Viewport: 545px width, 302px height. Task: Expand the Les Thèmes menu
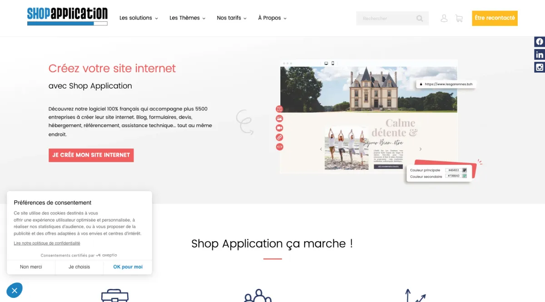[x=187, y=18]
